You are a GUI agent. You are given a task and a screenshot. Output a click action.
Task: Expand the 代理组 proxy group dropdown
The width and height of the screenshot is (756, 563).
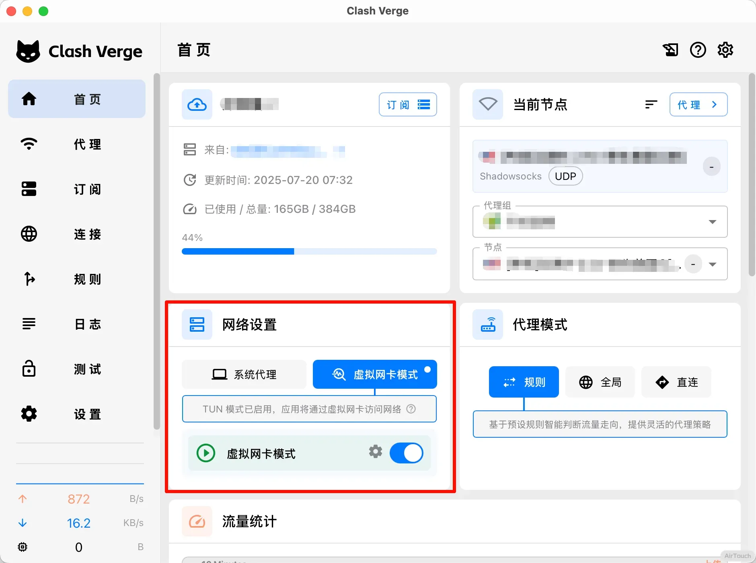click(712, 222)
